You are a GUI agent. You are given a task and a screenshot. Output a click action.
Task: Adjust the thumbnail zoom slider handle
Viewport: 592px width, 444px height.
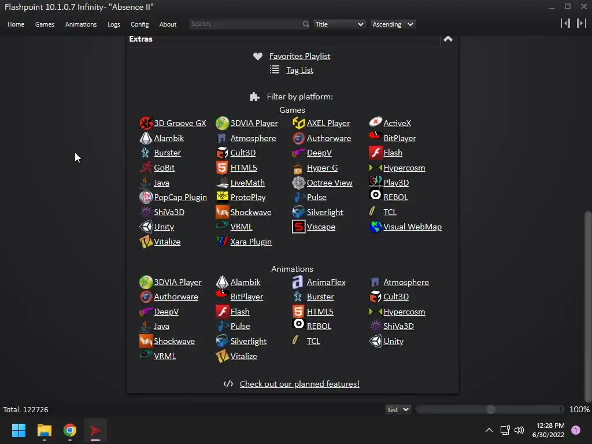click(x=490, y=409)
